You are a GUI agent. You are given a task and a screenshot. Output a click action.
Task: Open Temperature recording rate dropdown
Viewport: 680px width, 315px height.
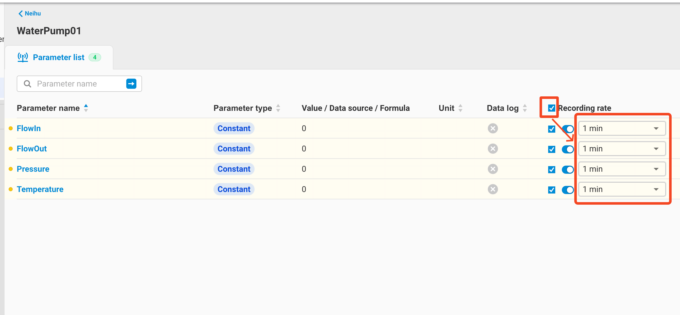622,189
